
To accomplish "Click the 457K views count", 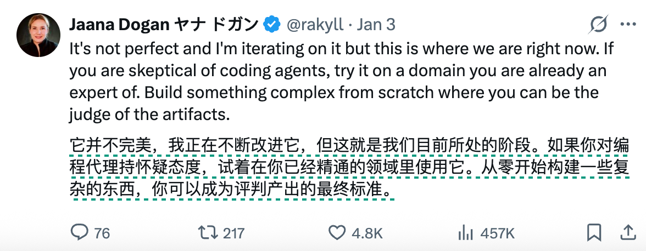I will (x=497, y=233).
